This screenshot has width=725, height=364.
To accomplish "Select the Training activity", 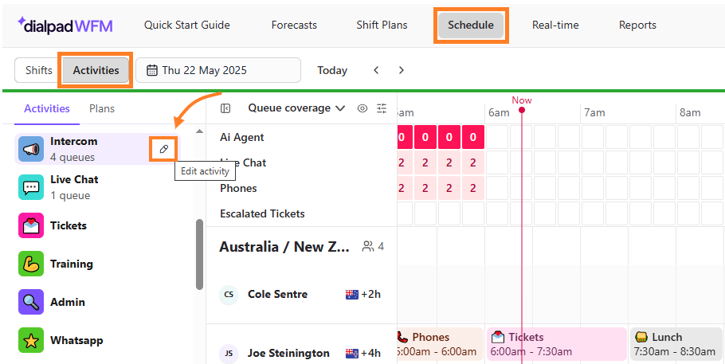I will click(97, 264).
